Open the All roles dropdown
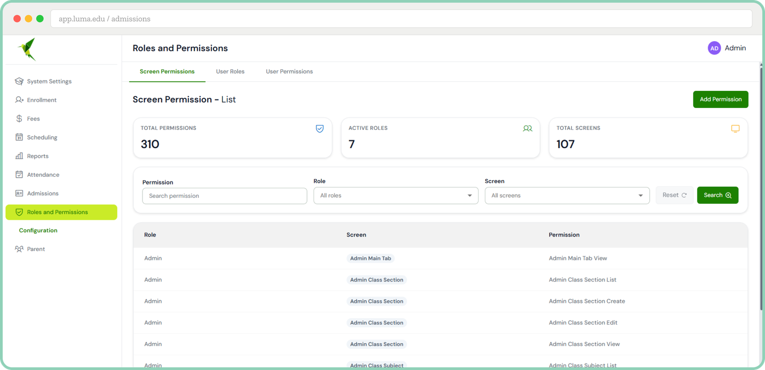Screen dimensions: 765x370 tap(396, 196)
